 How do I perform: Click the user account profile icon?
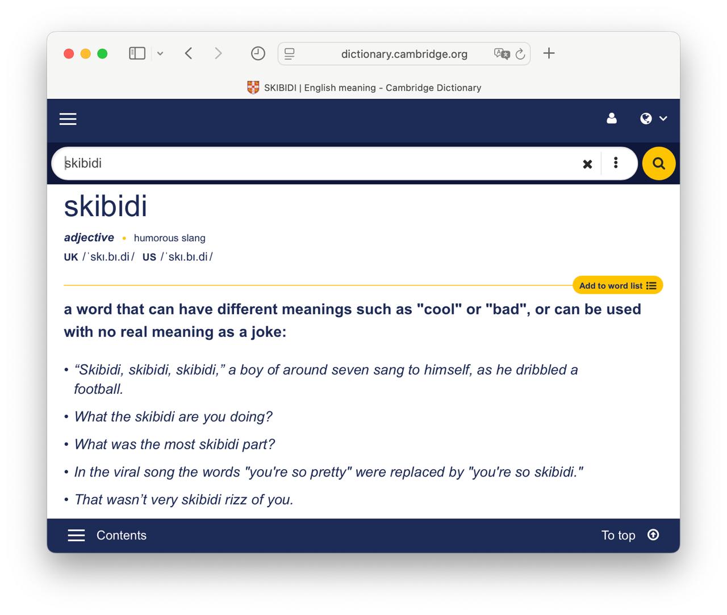click(612, 119)
